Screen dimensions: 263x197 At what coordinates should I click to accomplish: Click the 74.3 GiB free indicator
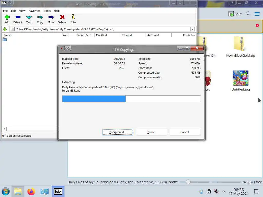(252, 182)
